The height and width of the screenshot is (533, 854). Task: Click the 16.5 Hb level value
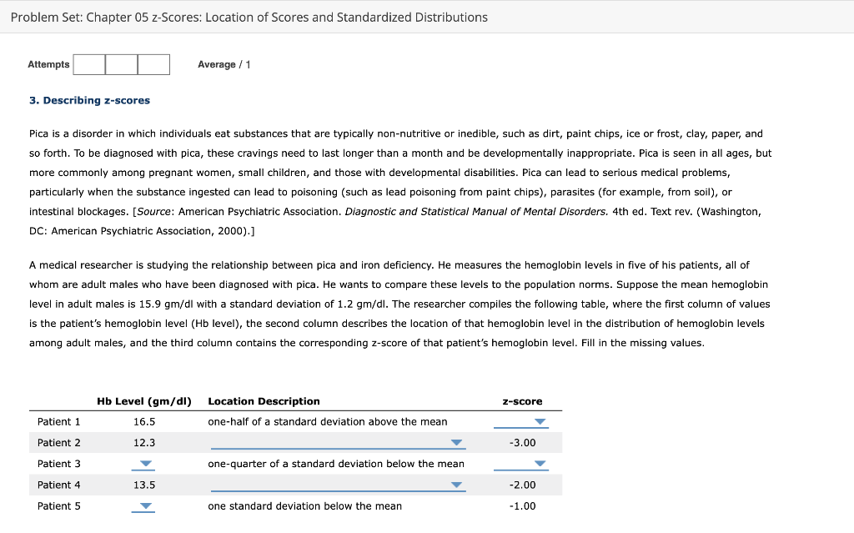point(144,422)
